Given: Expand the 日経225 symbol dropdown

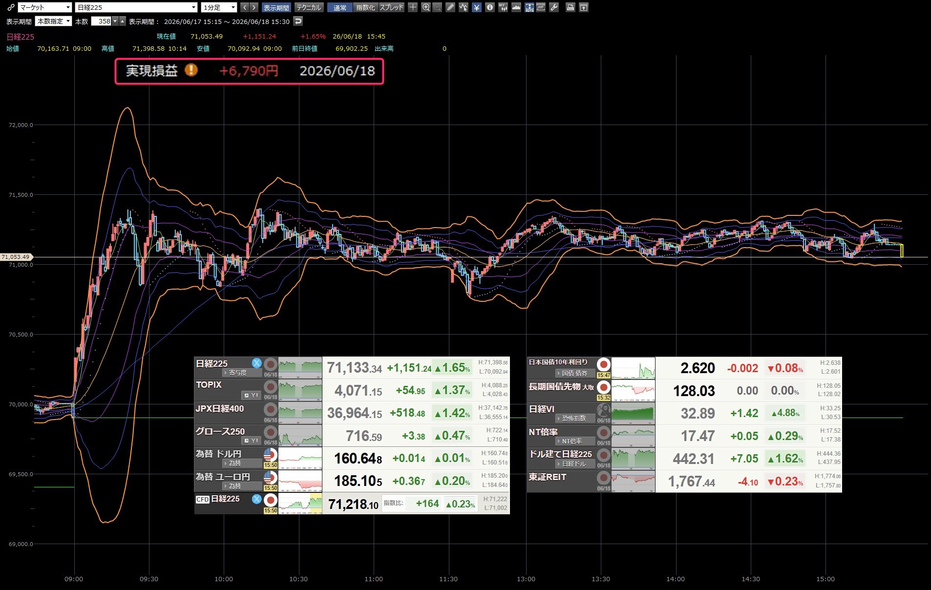Looking at the screenshot, I should (x=136, y=7).
